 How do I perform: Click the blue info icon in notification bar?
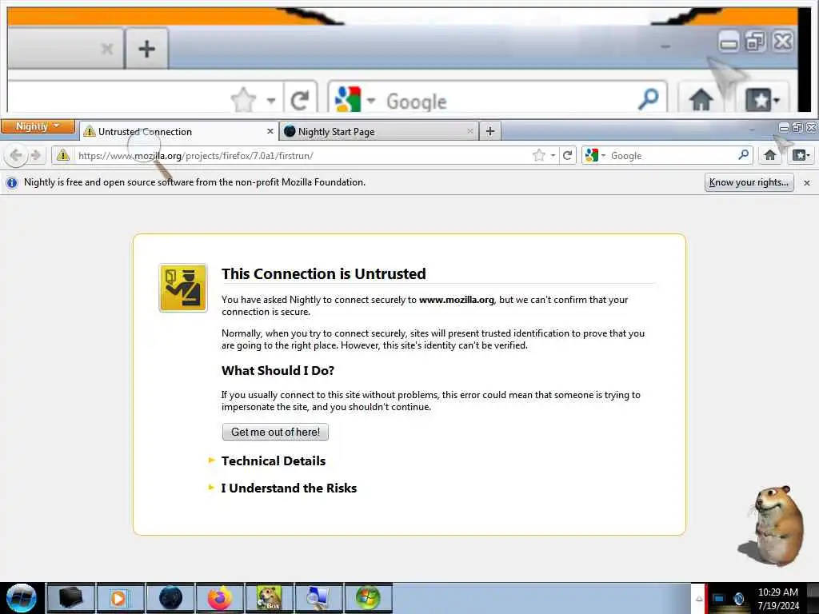[11, 183]
